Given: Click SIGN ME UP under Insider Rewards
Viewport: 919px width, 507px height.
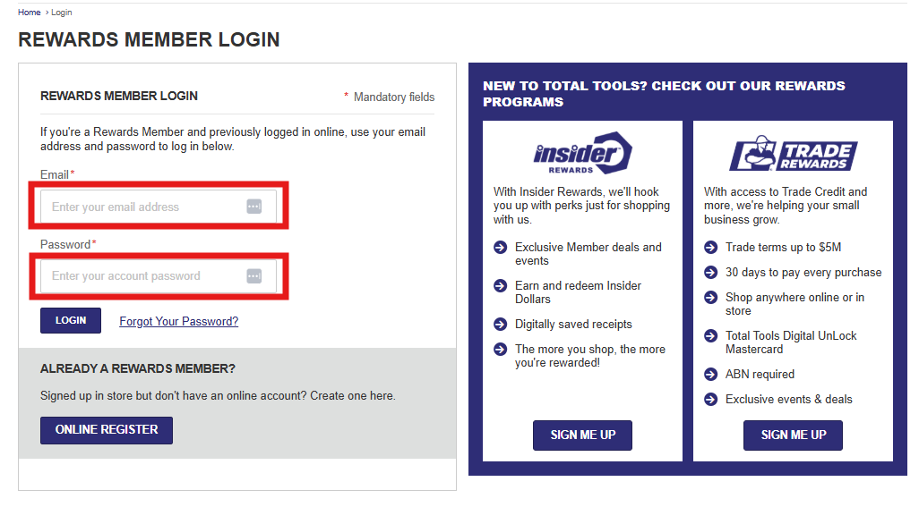Looking at the screenshot, I should tap(582, 435).
